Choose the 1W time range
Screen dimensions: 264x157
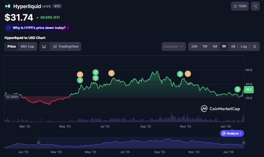[205, 46]
